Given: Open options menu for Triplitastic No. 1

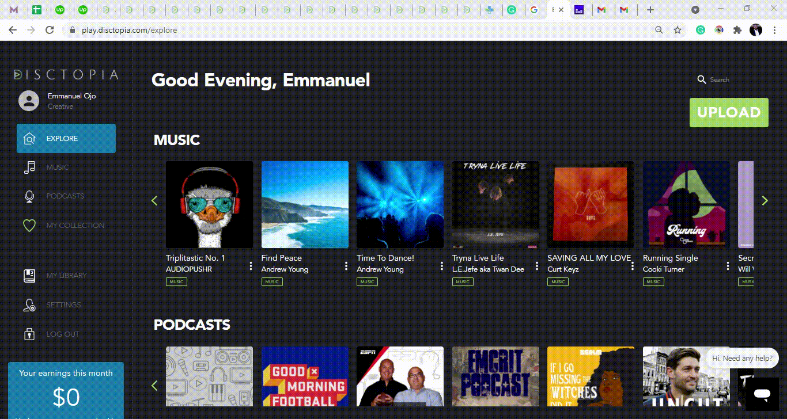Looking at the screenshot, I should [251, 265].
